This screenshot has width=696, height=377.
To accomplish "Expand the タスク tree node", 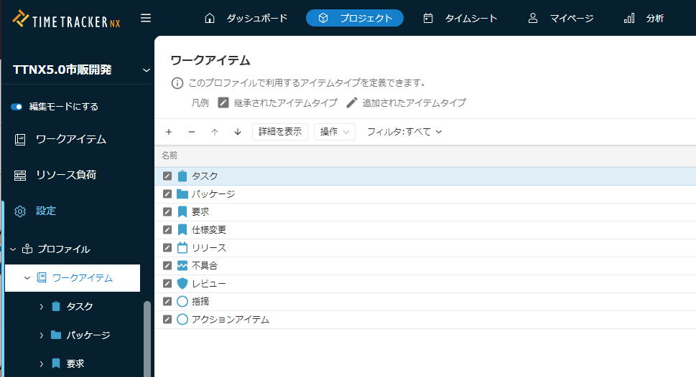I will point(41,307).
